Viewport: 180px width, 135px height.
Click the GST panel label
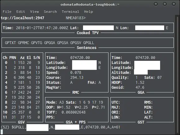tap(141, 122)
